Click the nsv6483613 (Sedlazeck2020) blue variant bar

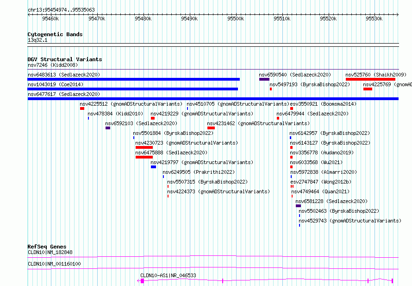(133, 79)
